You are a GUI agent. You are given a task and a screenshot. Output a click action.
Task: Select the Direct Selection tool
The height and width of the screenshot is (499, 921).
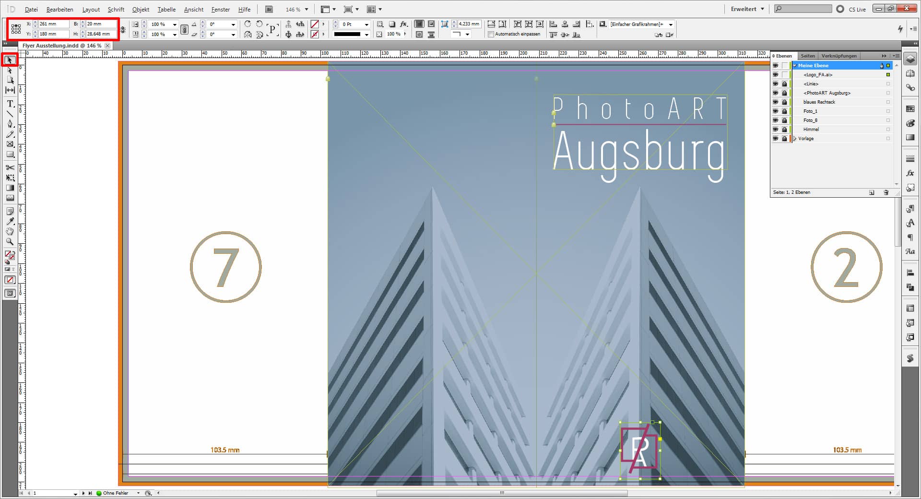point(10,71)
